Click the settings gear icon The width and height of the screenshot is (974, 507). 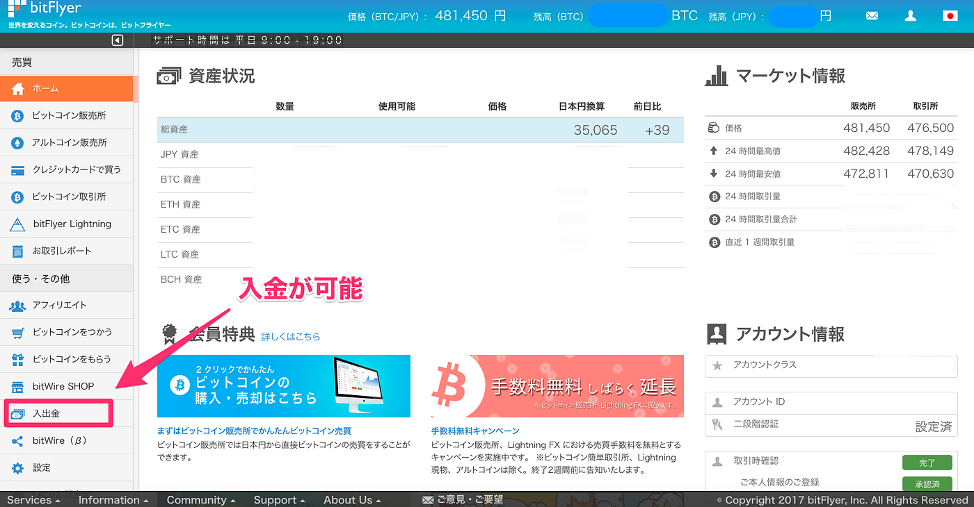(x=18, y=468)
